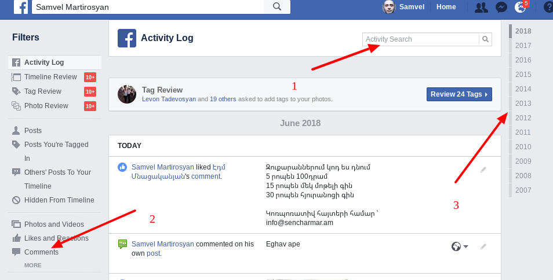Open the Messenger icon in top bar

click(x=501, y=7)
